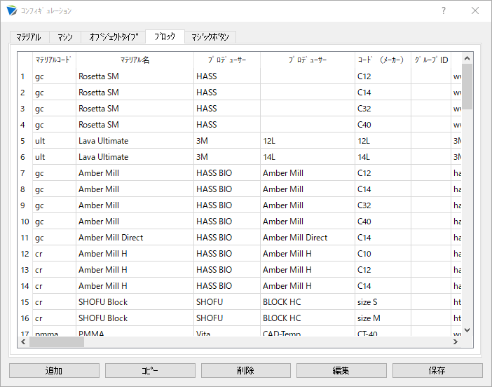Image resolution: width=492 pixels, height=387 pixels.
Task: Select row header 16
Action: coord(25,318)
